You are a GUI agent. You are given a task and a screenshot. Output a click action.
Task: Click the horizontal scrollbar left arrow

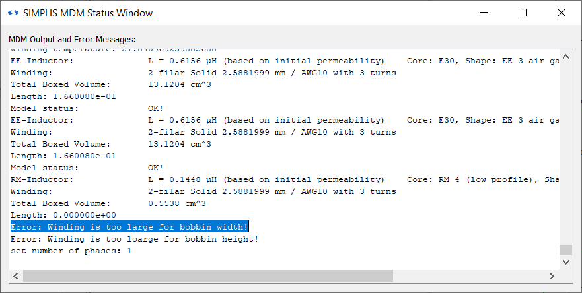point(16,275)
